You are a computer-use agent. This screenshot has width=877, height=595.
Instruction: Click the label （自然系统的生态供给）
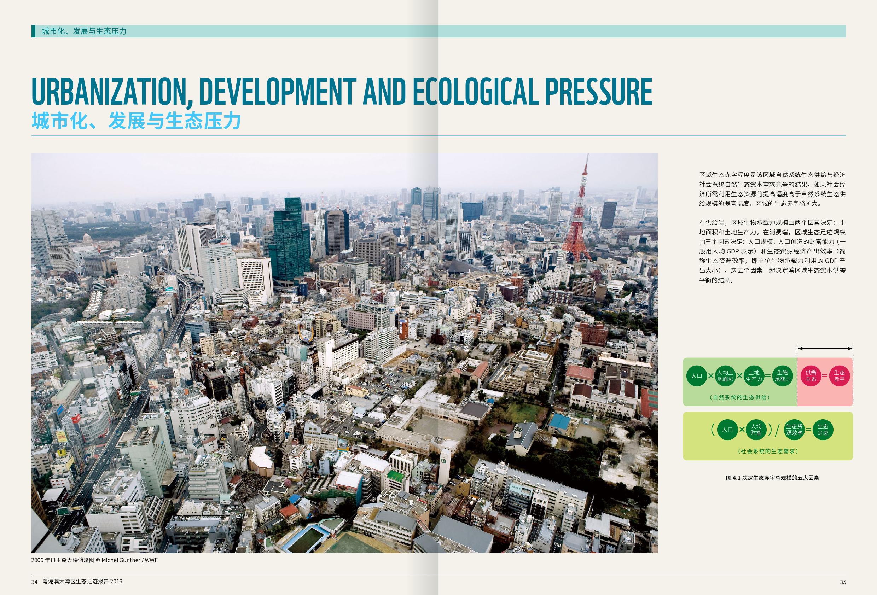click(x=740, y=397)
